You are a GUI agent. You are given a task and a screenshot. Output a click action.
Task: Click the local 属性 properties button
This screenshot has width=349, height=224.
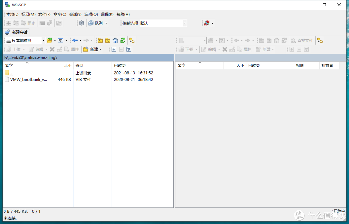tap(72, 49)
